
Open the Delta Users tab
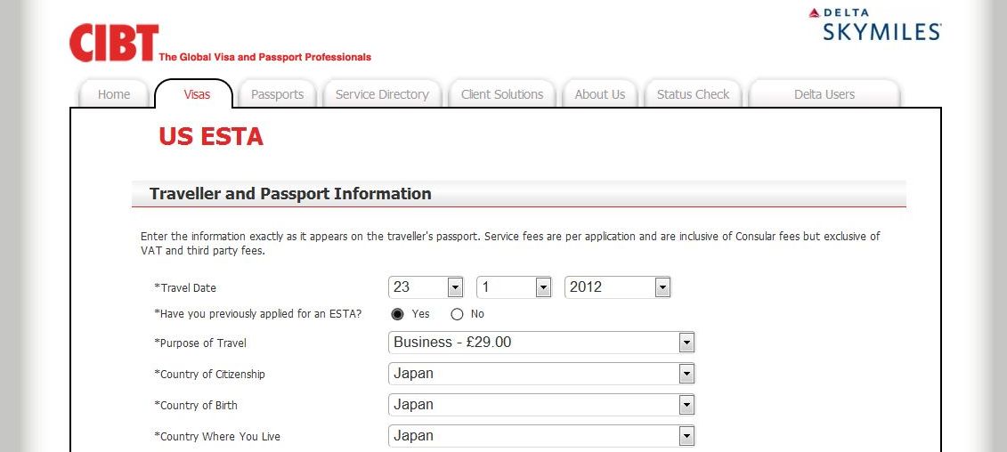pos(824,94)
